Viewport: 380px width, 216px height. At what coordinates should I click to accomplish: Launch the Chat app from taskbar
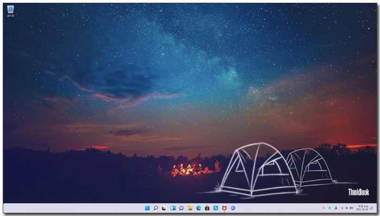click(x=181, y=208)
